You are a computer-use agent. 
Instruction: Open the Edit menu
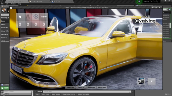[x=7, y=4]
